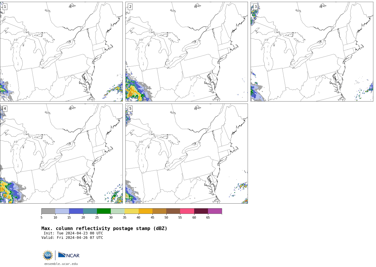
Task: Open ensemble member 2 map panel
Action: [187, 52]
